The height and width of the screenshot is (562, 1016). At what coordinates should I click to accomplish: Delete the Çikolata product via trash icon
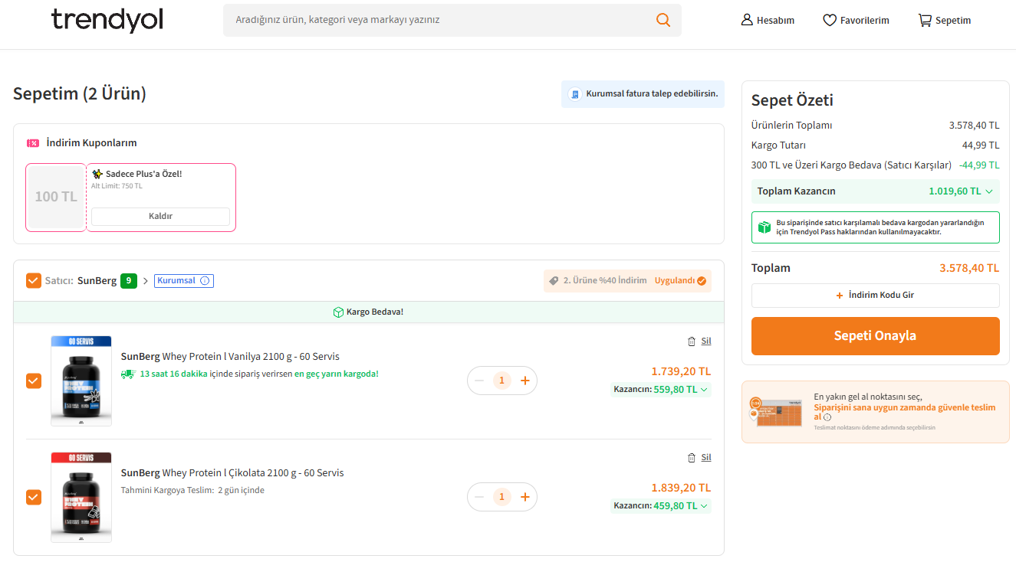coord(692,458)
